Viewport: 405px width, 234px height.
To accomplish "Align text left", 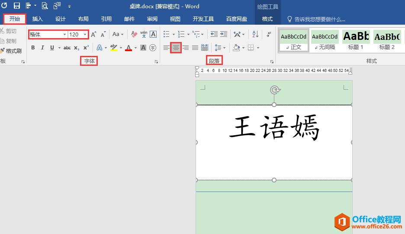I will [167, 48].
